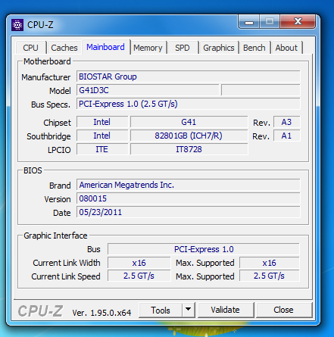Select the Memory tab
This screenshot has height=337, width=334.
click(148, 48)
